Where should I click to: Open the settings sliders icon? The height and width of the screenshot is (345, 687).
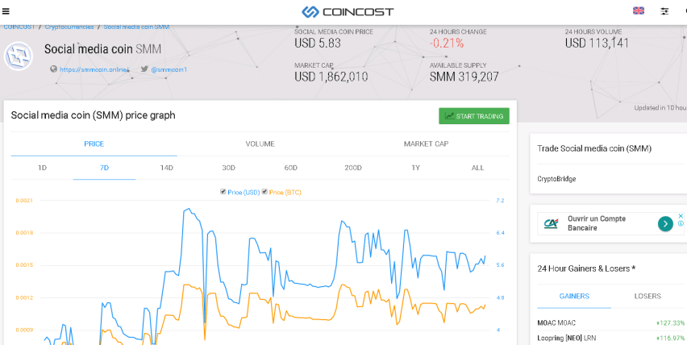(x=664, y=12)
